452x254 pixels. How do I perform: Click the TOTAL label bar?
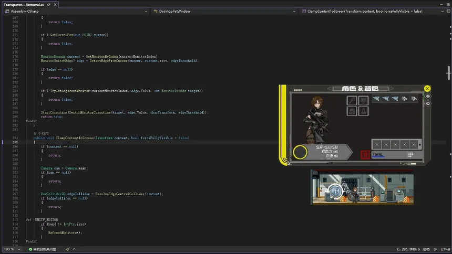tap(389, 155)
